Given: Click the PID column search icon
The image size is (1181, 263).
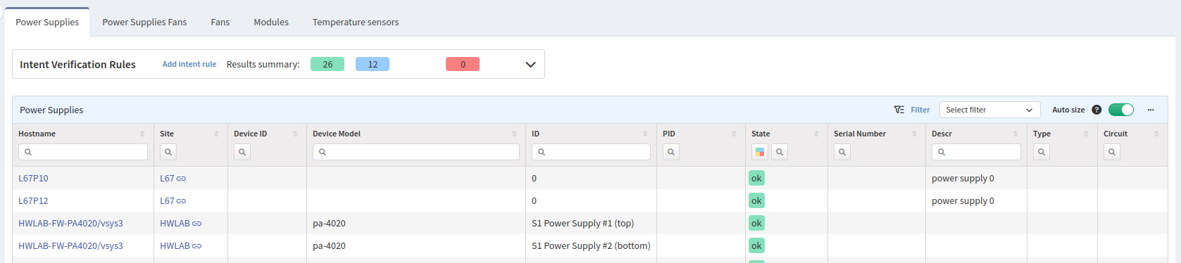Looking at the screenshot, I should (671, 152).
